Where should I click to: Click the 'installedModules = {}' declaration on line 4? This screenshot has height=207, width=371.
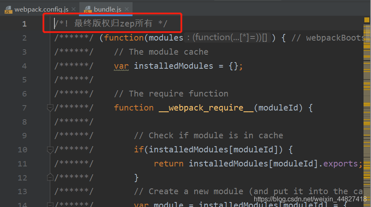pyautogui.click(x=186, y=66)
